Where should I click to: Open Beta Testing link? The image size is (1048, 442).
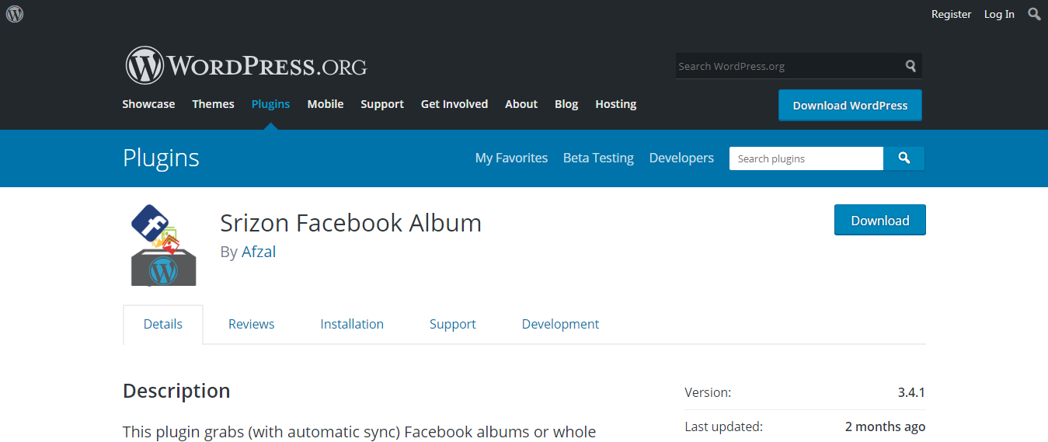coord(598,158)
